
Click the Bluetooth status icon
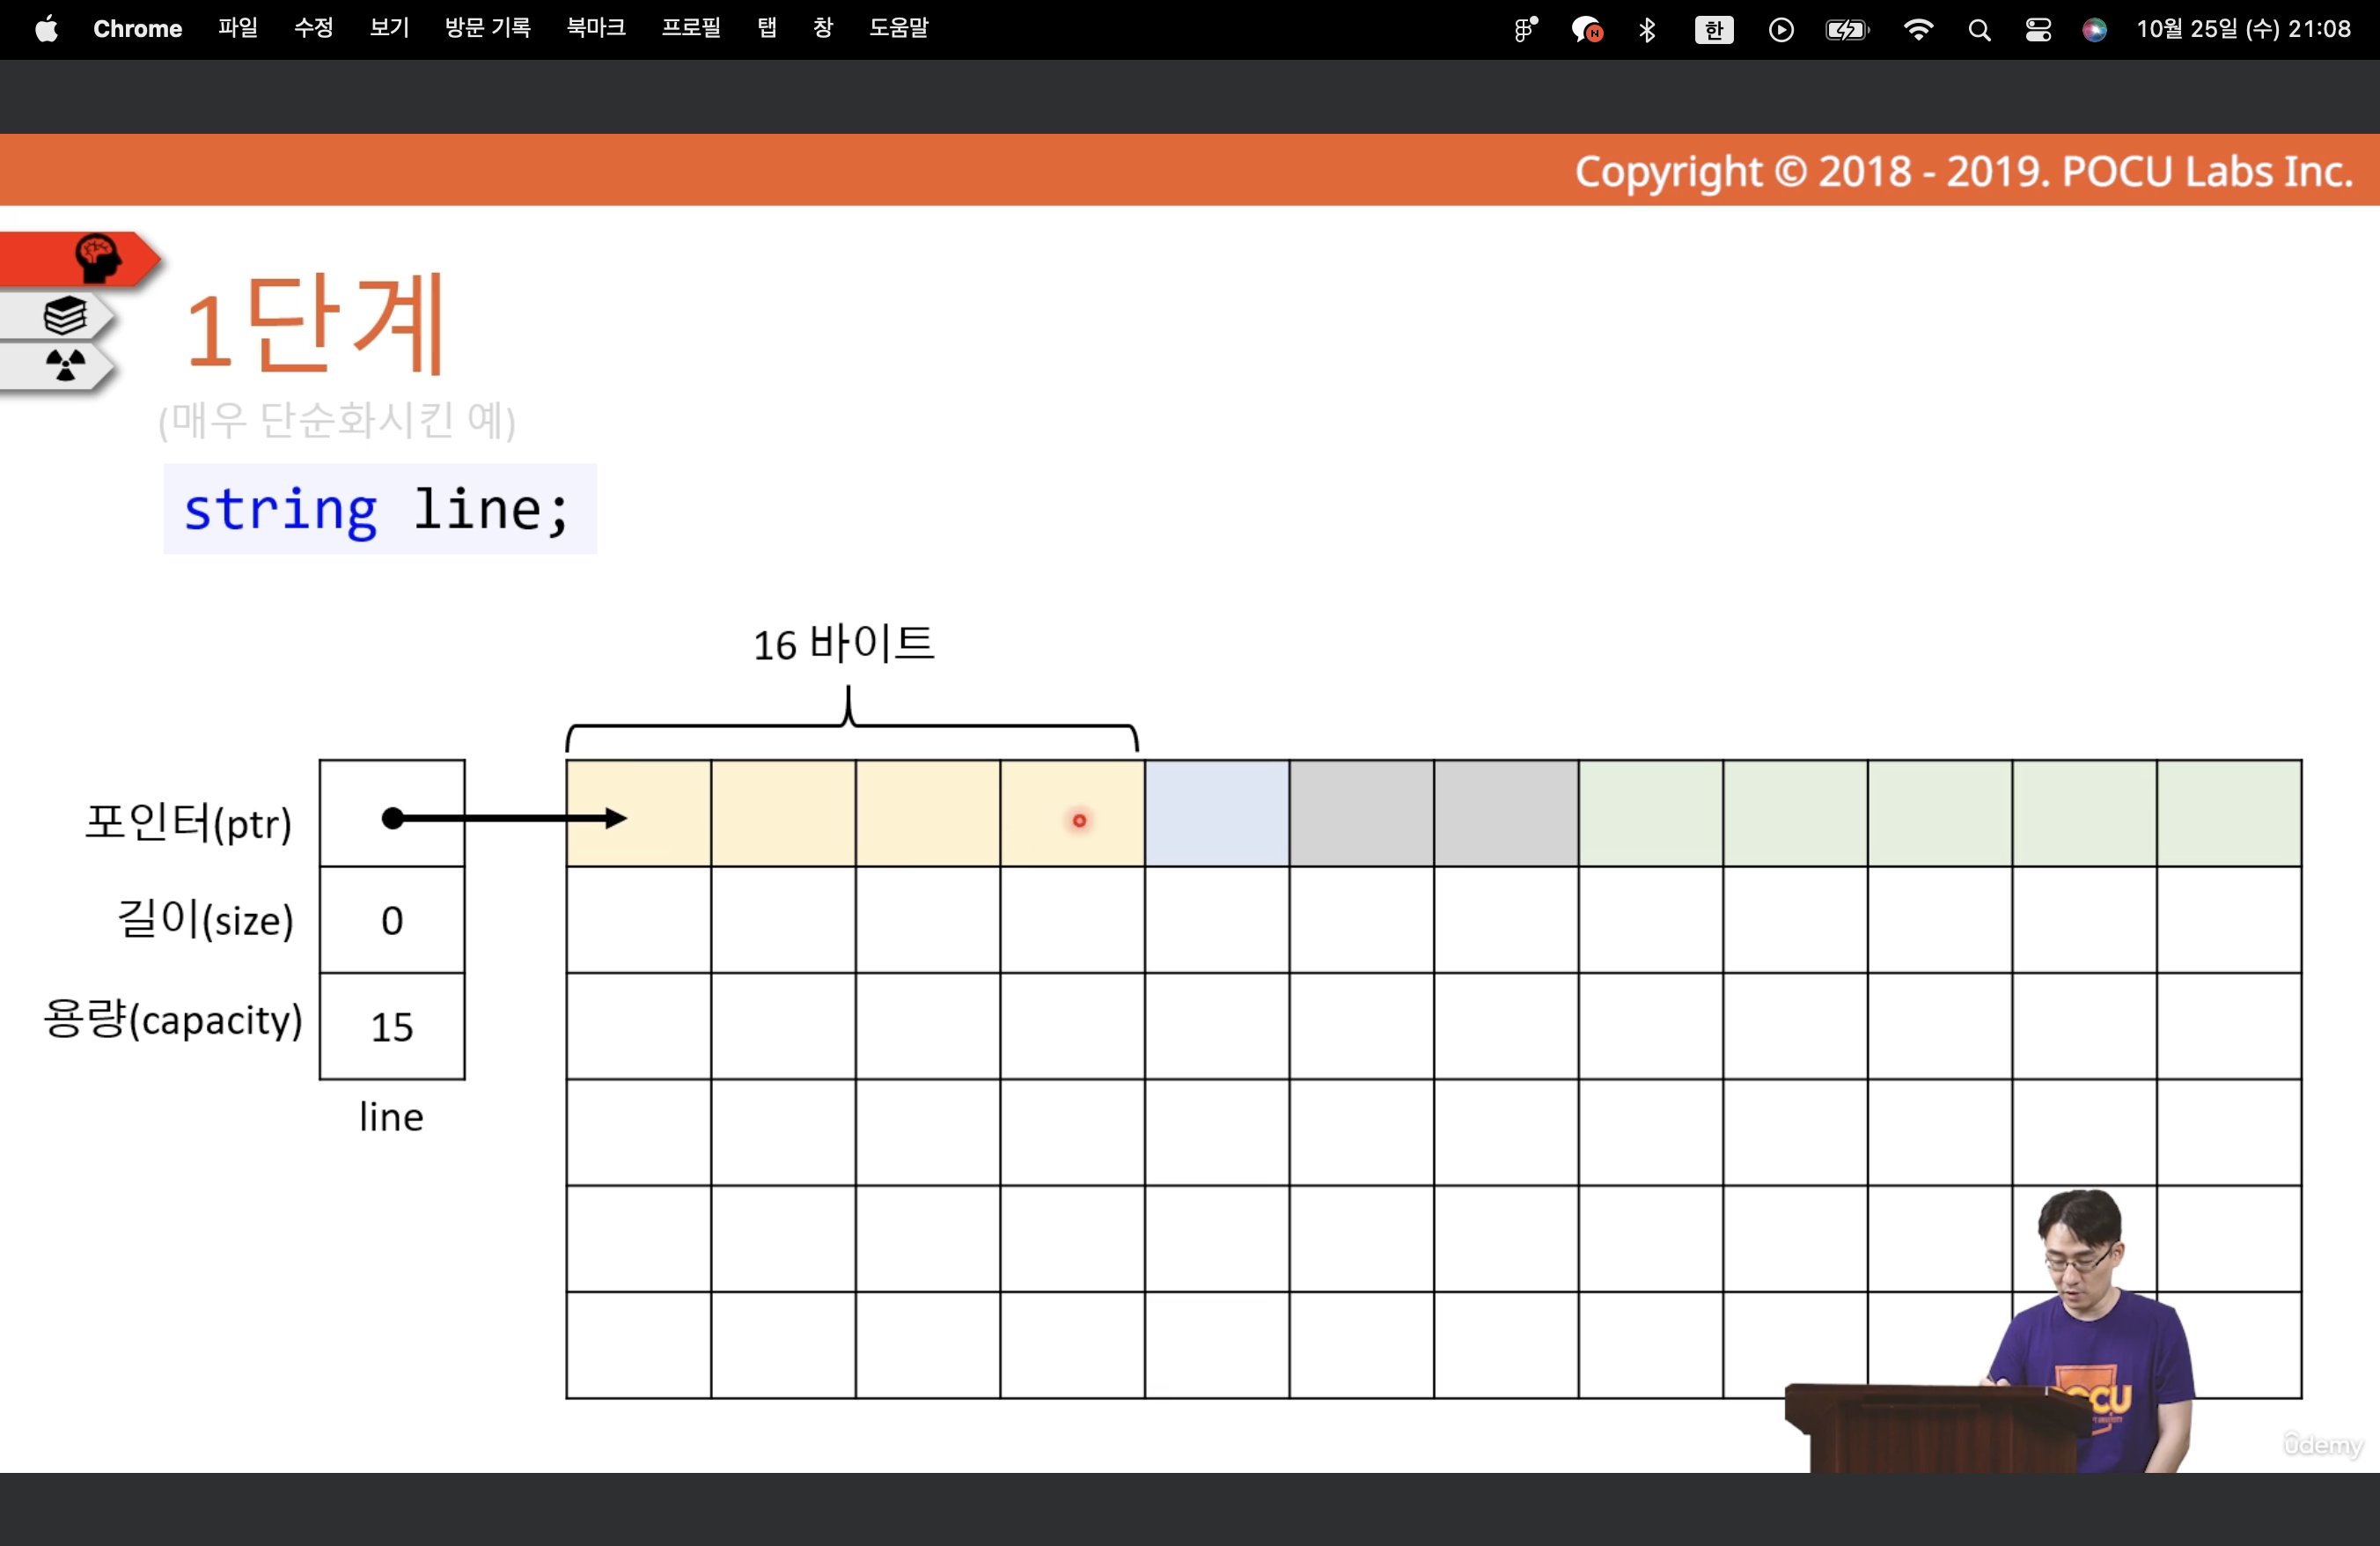click(1647, 30)
